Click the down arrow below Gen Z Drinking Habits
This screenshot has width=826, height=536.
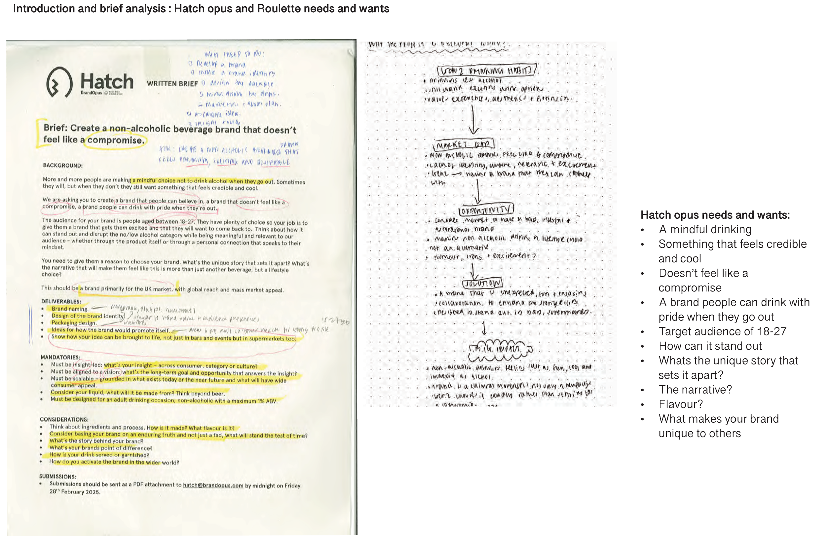point(473,120)
